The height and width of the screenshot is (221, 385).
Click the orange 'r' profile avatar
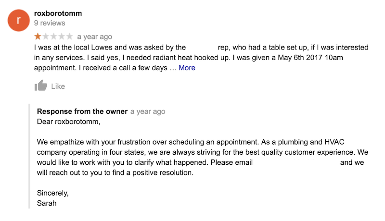(19, 20)
